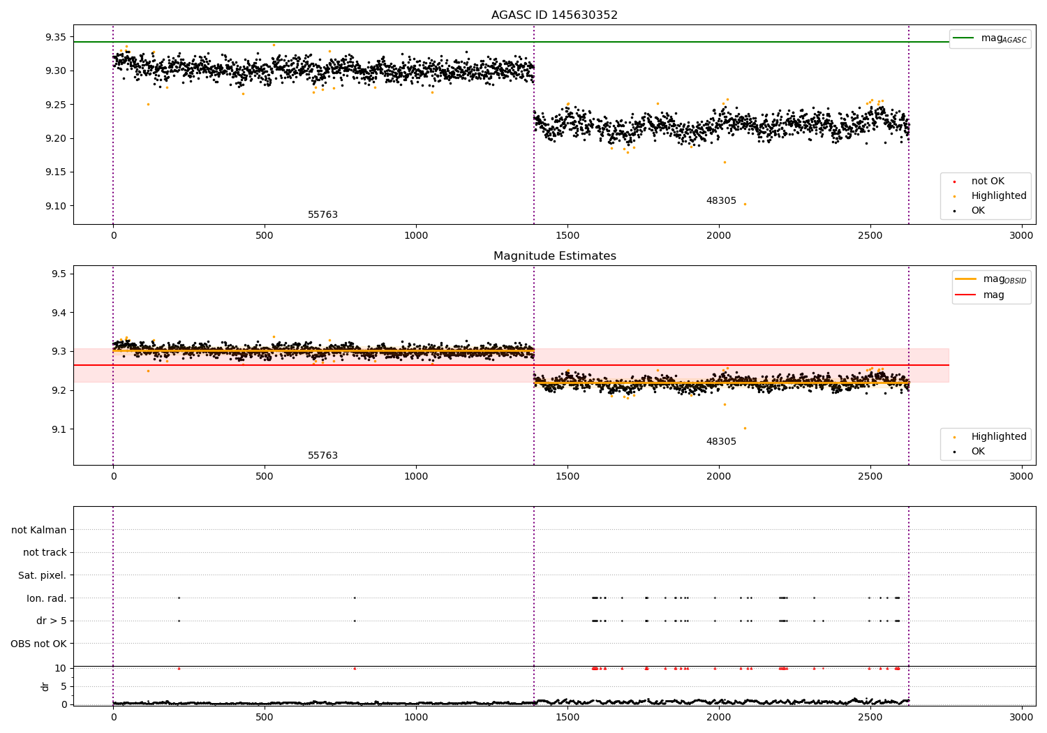Click obsid label 55763 in Magnitude Estimates panel

click(x=322, y=456)
